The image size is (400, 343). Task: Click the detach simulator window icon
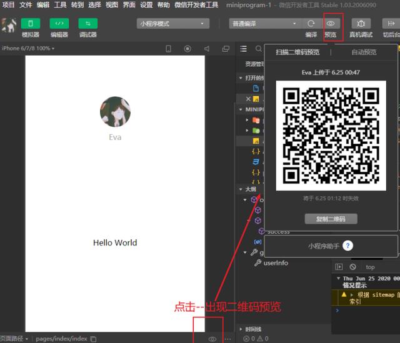226,49
